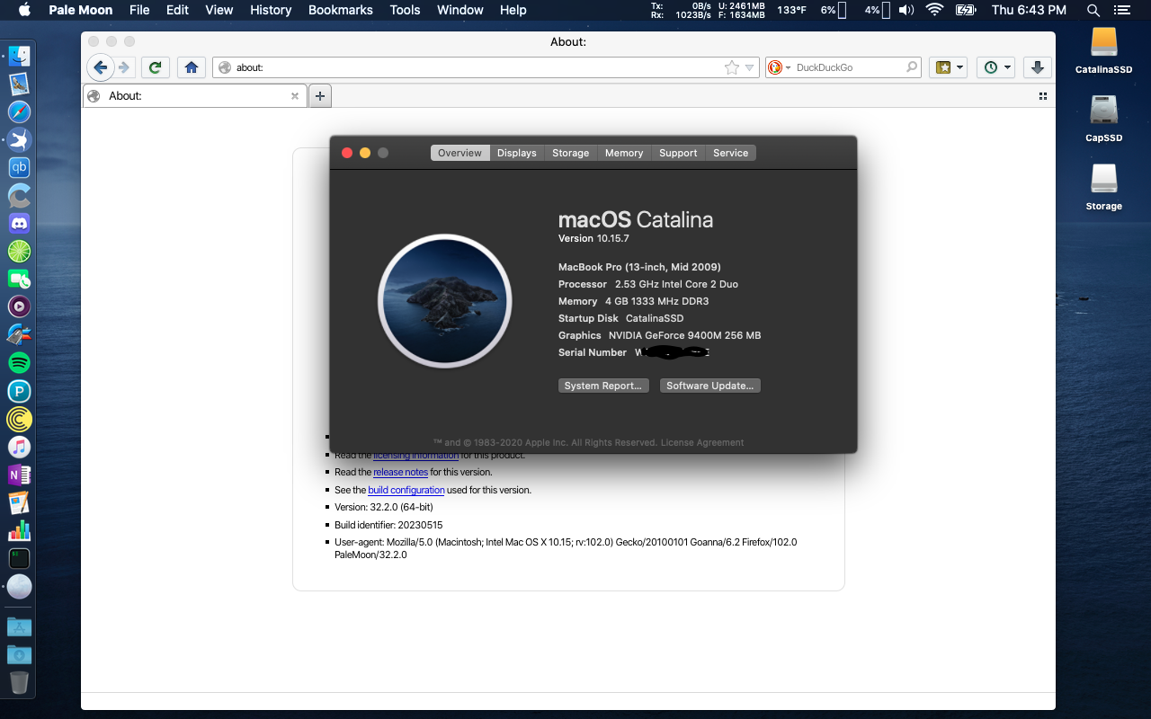1151x719 pixels.
Task: Open the history clock dropdown button
Action: click(996, 67)
